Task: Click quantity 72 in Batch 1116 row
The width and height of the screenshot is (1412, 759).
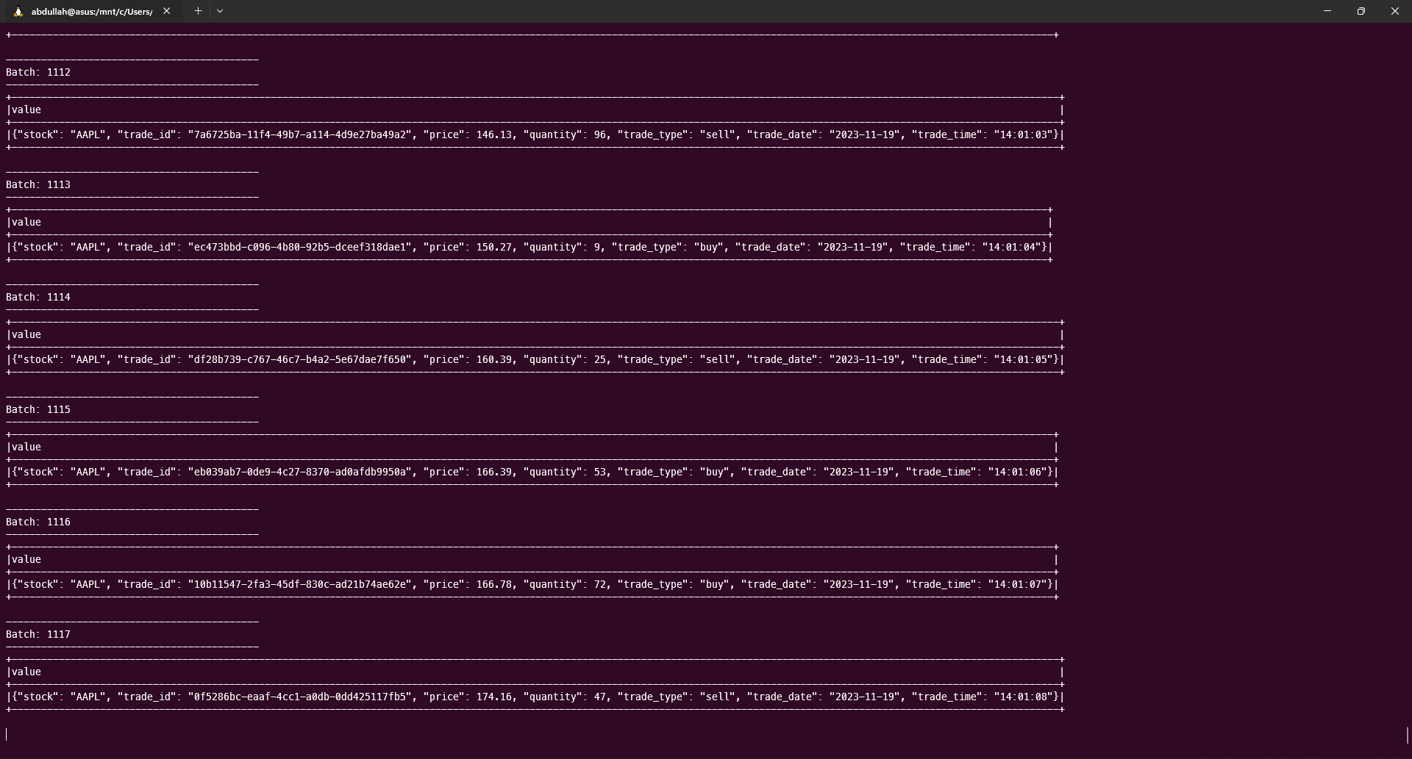Action: point(600,584)
